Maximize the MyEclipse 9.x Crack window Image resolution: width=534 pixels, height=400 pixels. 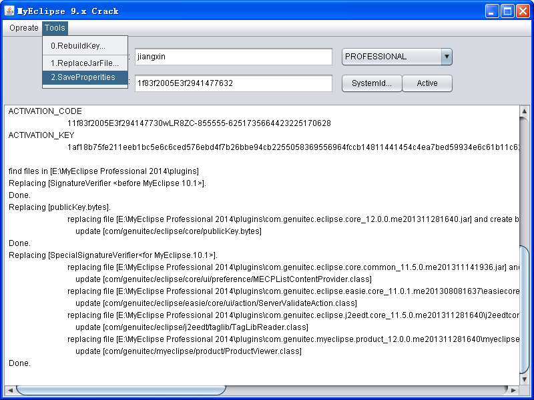pos(507,11)
